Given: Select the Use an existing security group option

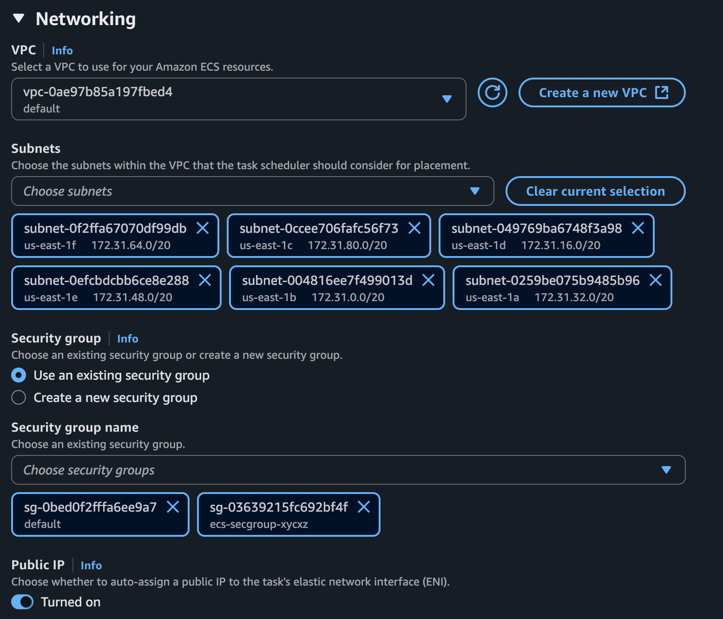Looking at the screenshot, I should click(x=18, y=375).
